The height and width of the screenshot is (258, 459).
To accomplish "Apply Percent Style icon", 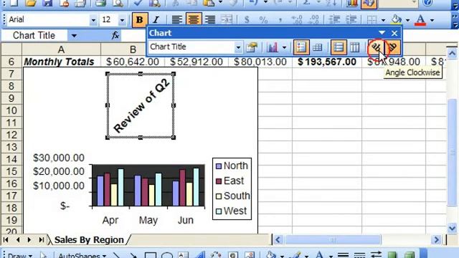I will click(x=263, y=19).
